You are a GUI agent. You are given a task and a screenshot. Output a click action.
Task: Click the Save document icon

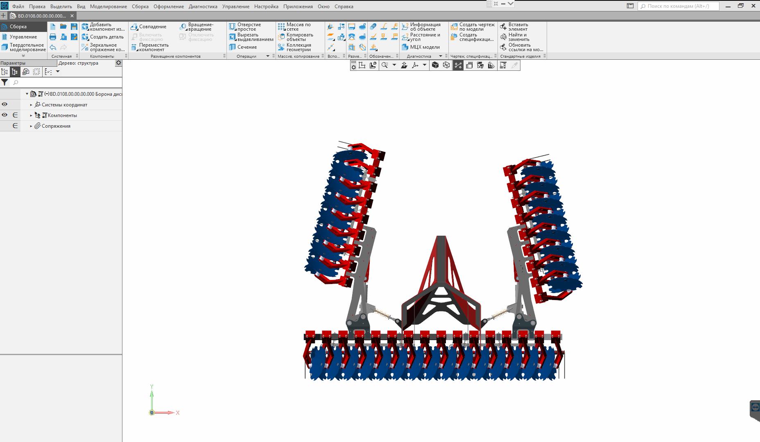coord(74,27)
